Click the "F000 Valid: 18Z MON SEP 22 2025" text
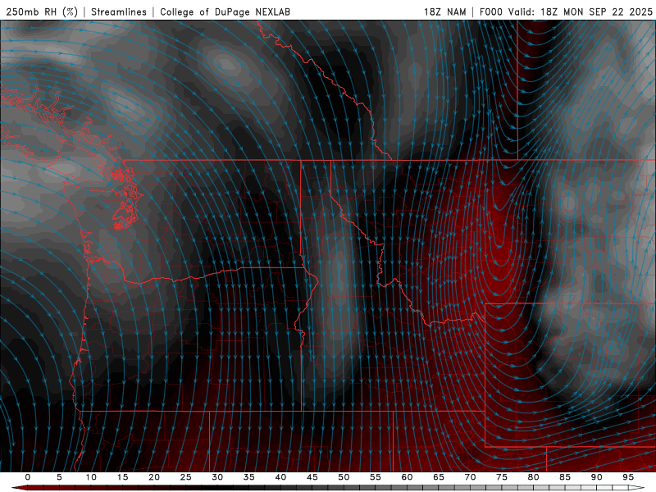This screenshot has height=492, width=656. click(x=566, y=11)
